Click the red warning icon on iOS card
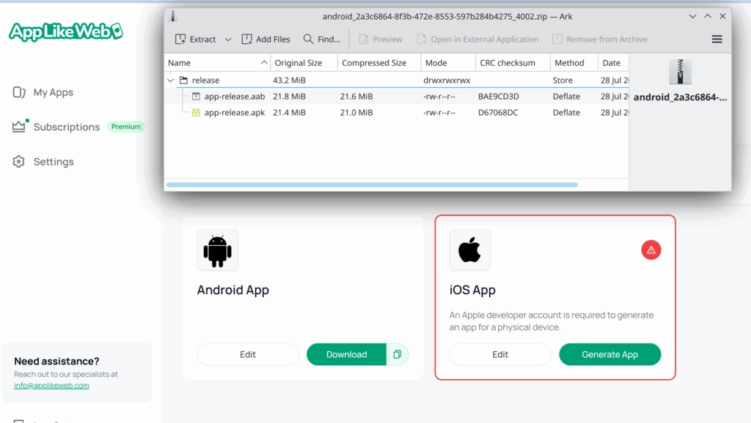751x423 pixels. click(x=651, y=250)
